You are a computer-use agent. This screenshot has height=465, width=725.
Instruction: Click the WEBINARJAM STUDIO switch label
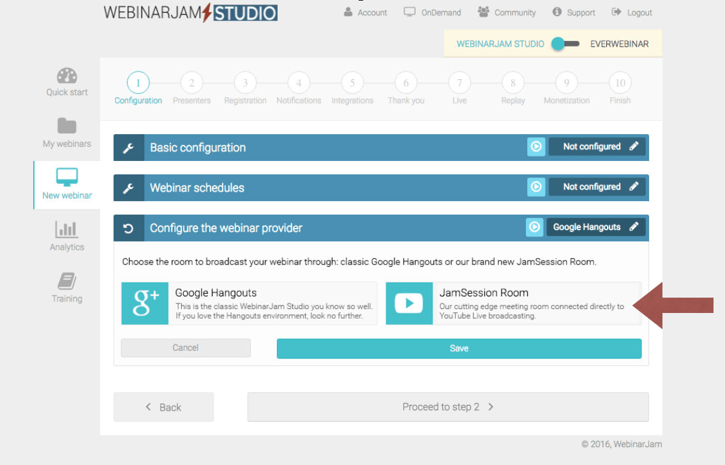500,44
